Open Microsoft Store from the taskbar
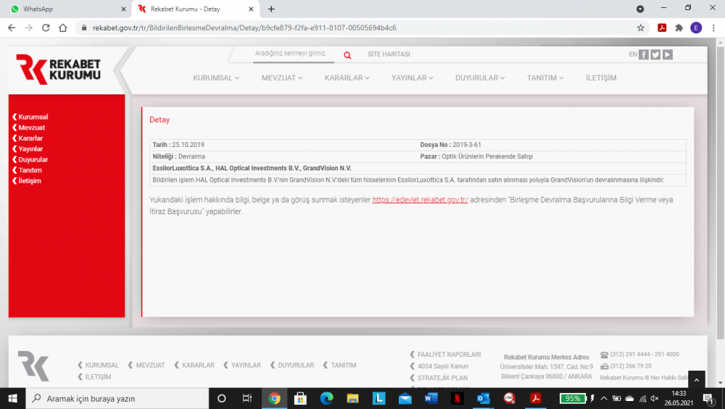725x409 pixels. point(301,398)
